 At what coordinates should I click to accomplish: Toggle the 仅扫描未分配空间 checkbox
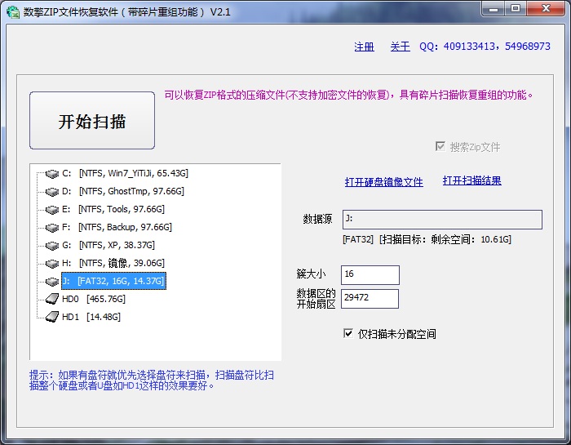(x=348, y=333)
